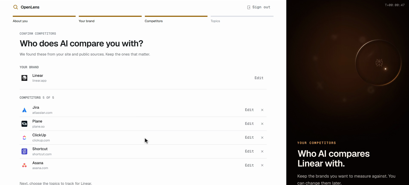Click the sign out door icon
The height and width of the screenshot is (185, 409).
[x=249, y=7]
